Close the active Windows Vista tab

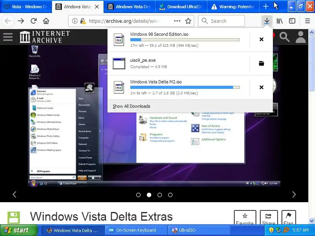click(97, 7)
